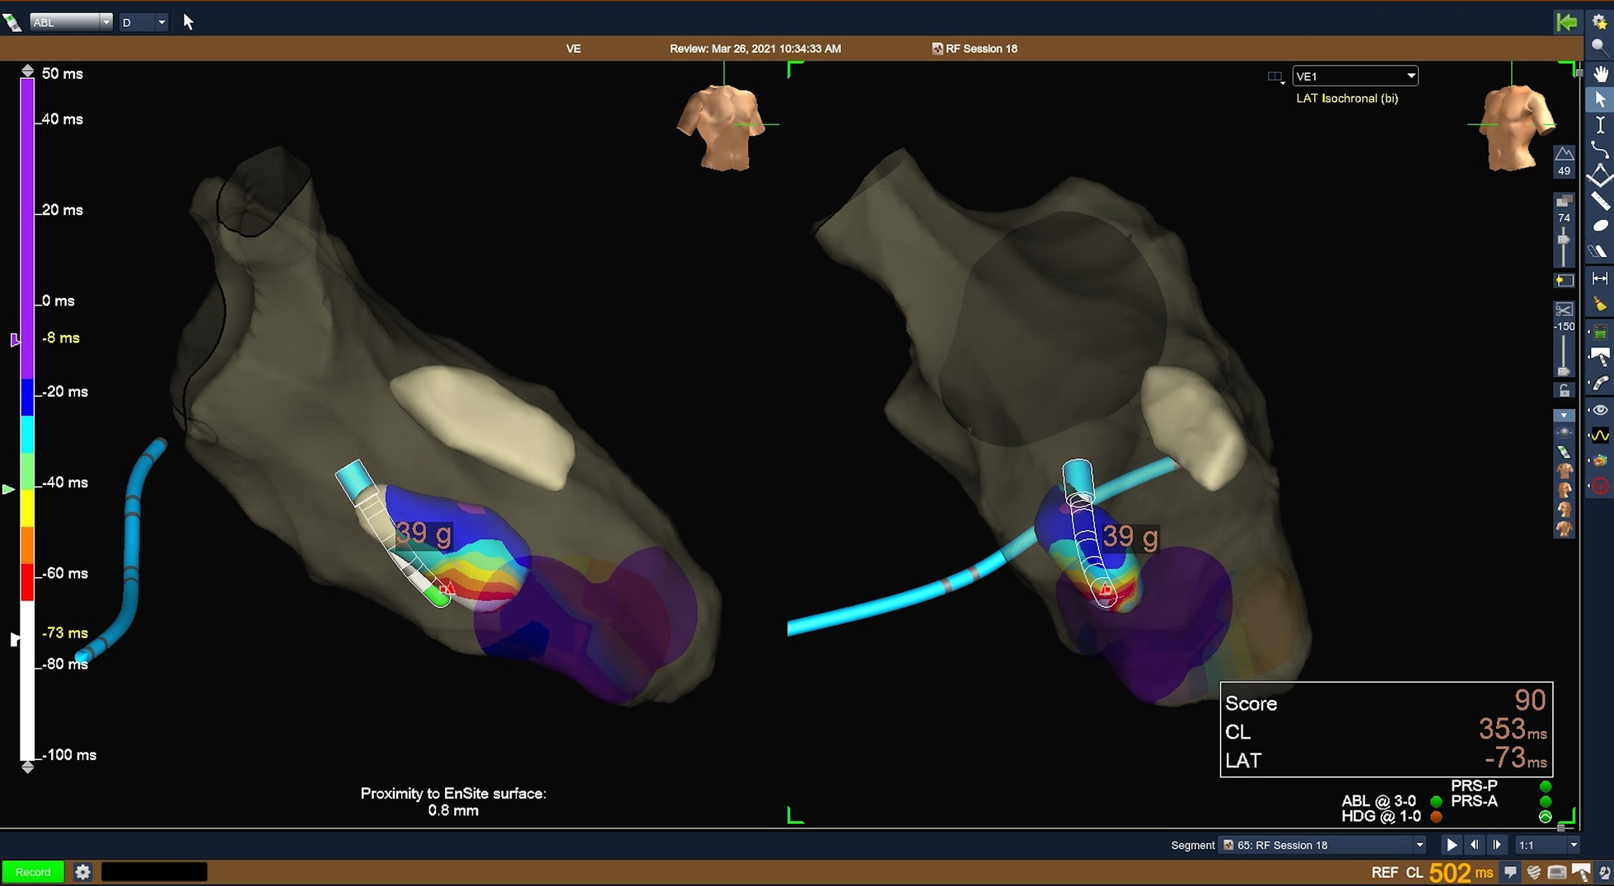
Task: Toggle the eye visibility icon
Action: pos(1600,409)
